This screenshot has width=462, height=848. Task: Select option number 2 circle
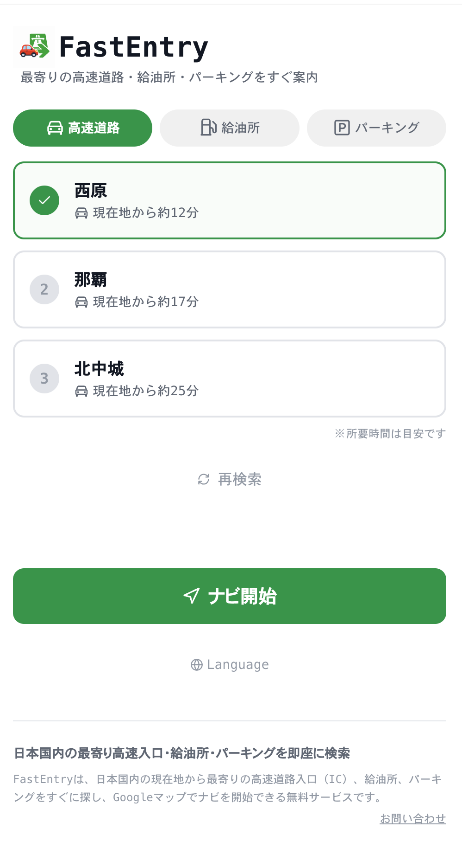point(44,289)
